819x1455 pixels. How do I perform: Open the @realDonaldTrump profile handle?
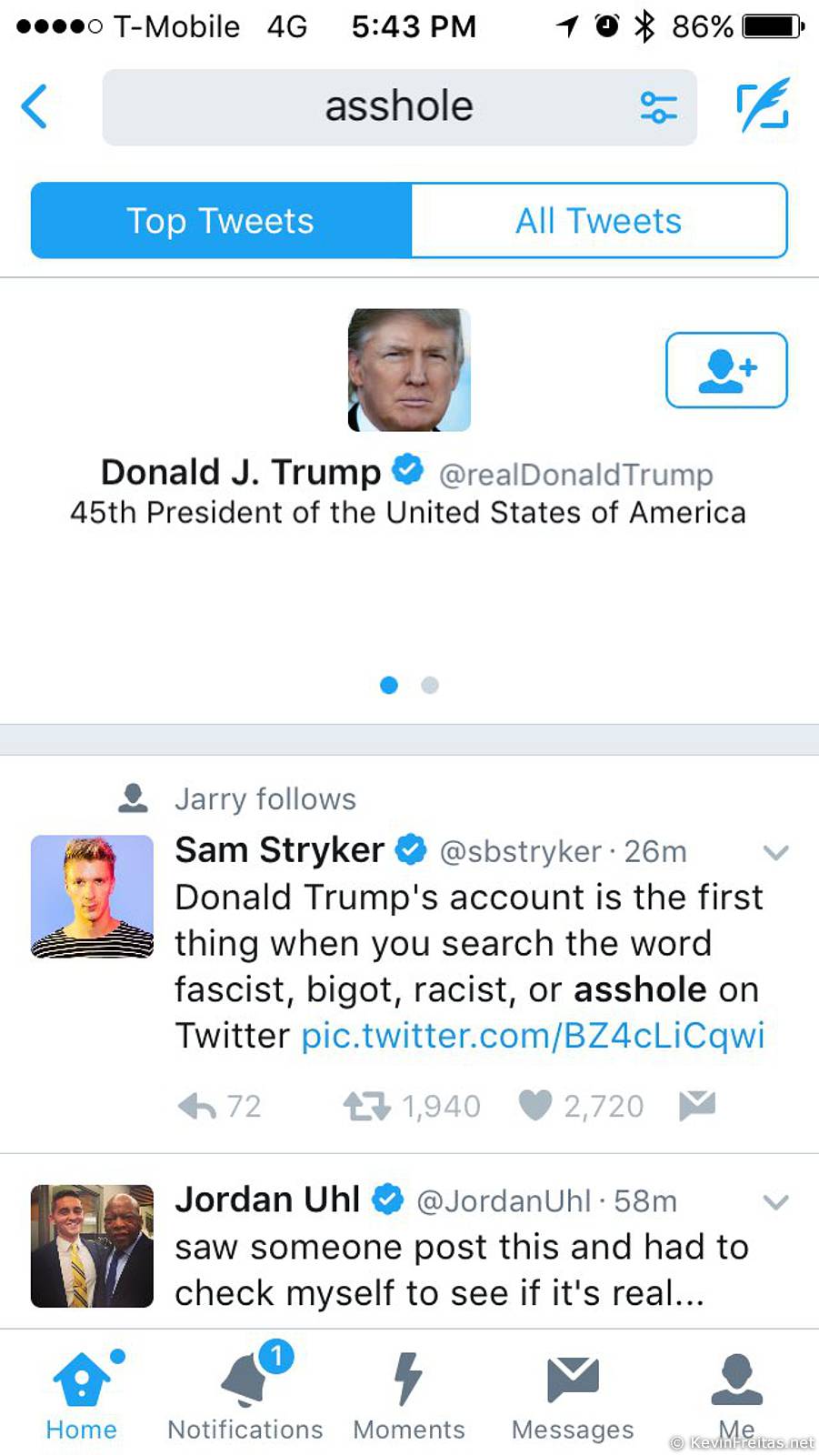575,474
